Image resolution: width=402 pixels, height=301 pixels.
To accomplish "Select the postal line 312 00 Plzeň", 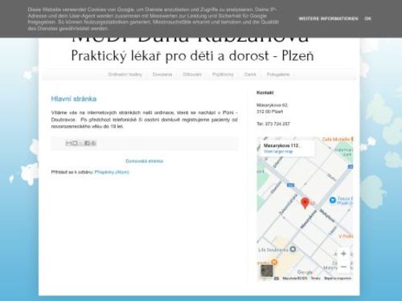I will tap(269, 112).
